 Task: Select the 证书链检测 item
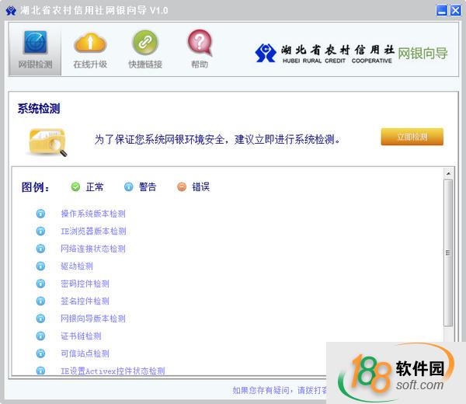pos(81,336)
